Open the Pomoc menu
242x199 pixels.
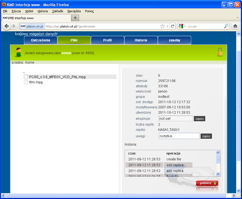(89, 11)
